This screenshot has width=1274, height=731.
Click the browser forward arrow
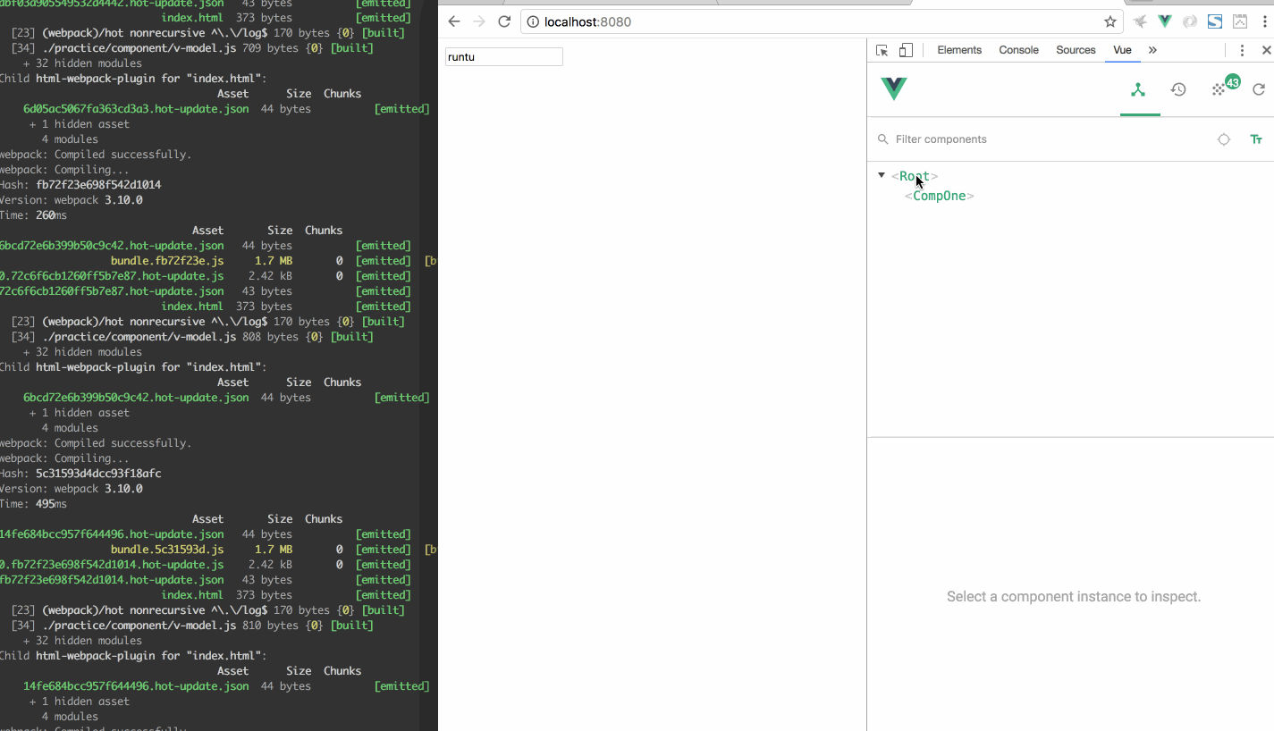click(x=479, y=21)
